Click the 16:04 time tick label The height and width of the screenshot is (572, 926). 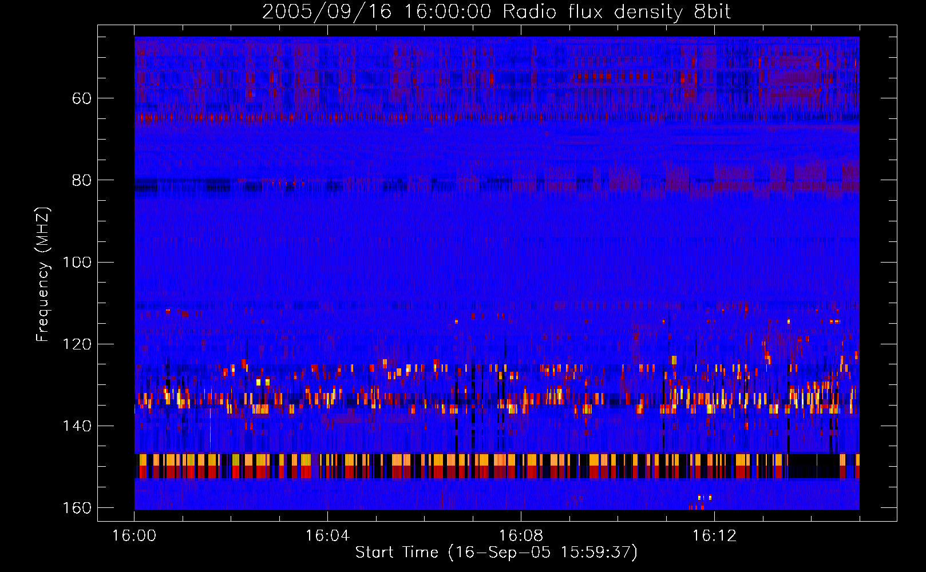click(x=327, y=535)
